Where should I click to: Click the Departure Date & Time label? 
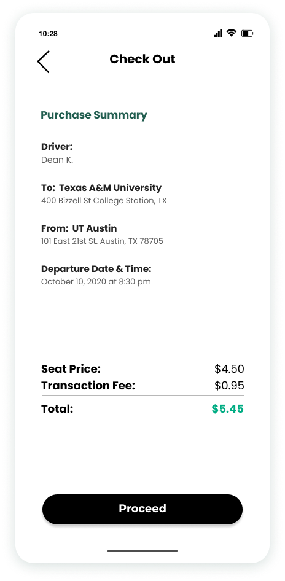click(x=96, y=268)
